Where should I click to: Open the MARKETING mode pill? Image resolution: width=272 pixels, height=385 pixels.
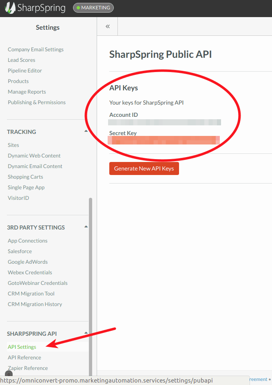pyautogui.click(x=93, y=8)
